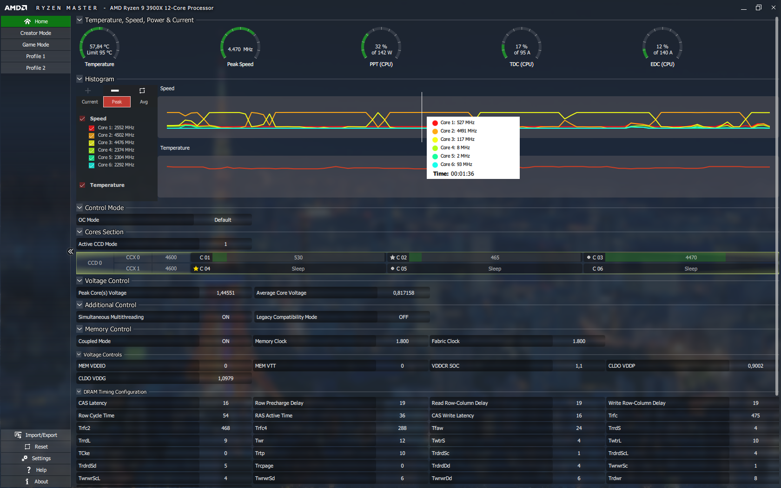Click the C 03 core speed bar

point(691,257)
